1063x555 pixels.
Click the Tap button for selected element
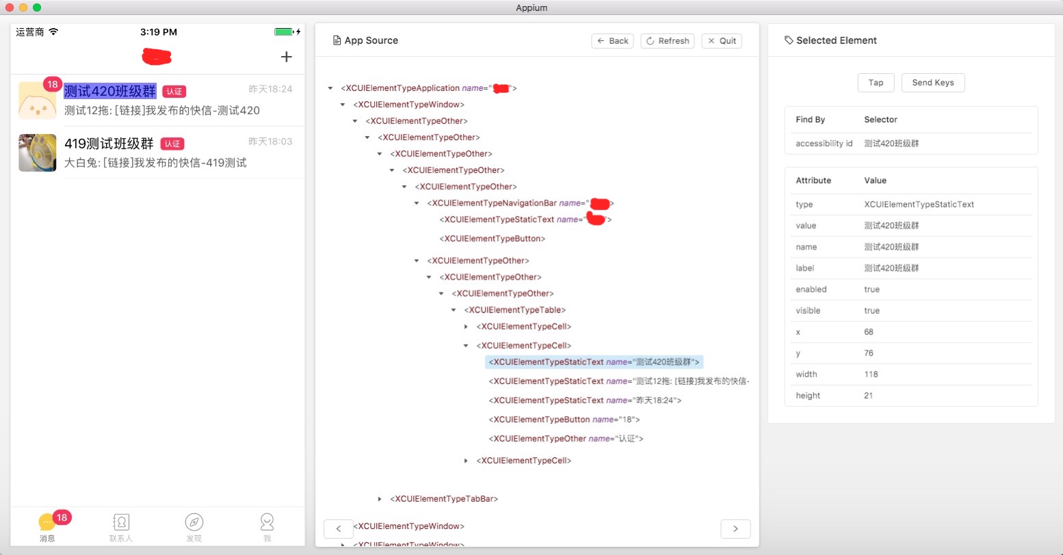(x=876, y=83)
